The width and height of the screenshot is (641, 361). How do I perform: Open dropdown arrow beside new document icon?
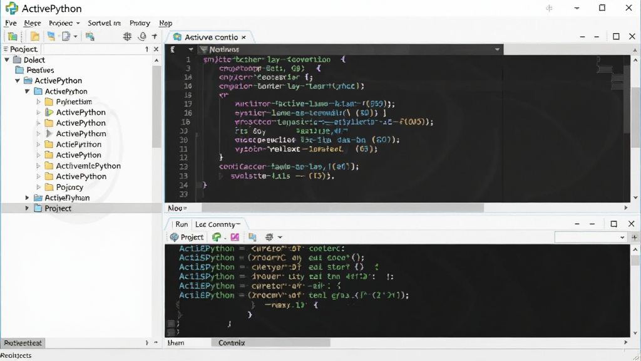(75, 37)
